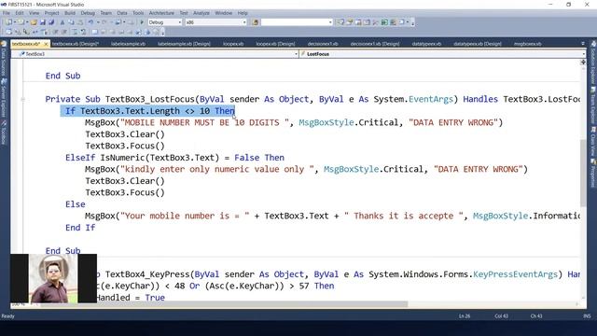The image size is (597, 336).
Task: Toggle a bookmark on the current line
Action: point(94,32)
